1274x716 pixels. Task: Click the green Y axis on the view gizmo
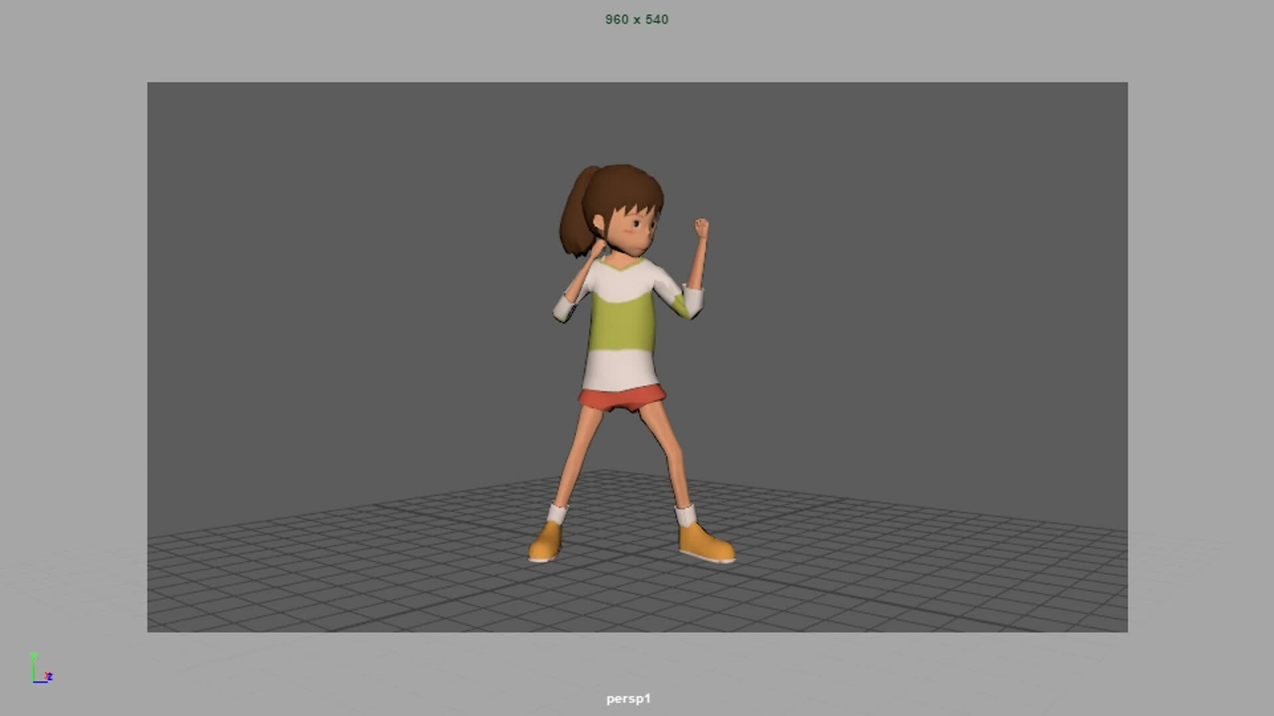coord(34,664)
